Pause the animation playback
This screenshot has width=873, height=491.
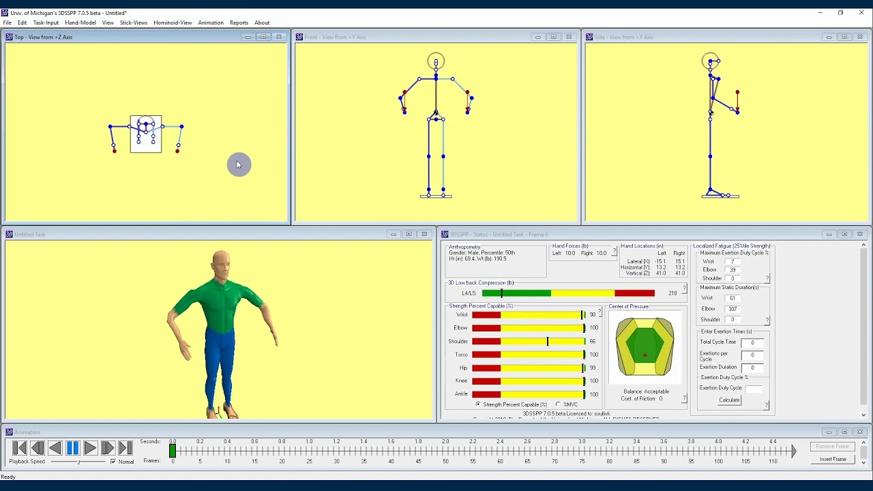73,448
